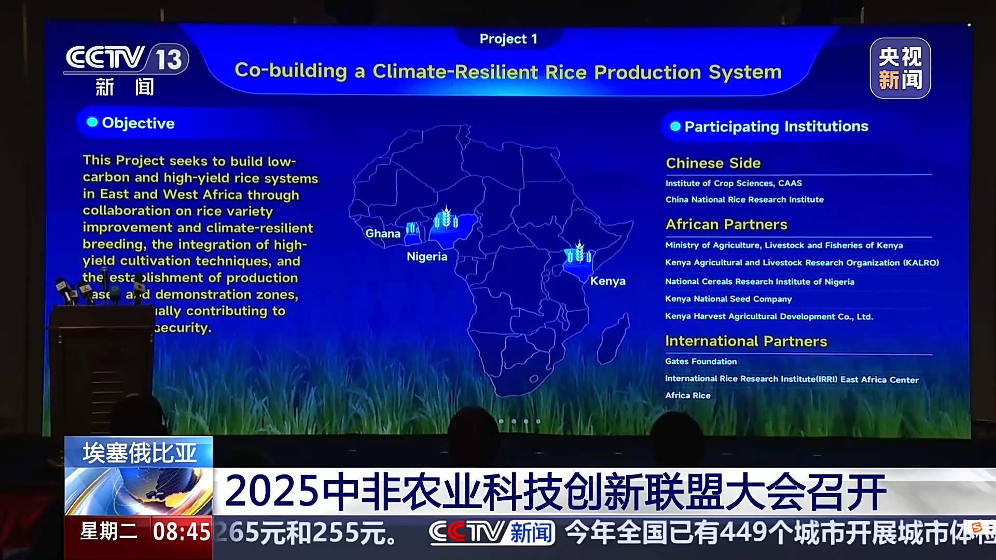Click the CCTV 新闻 ticker logo
The image size is (996, 560).
(491, 532)
